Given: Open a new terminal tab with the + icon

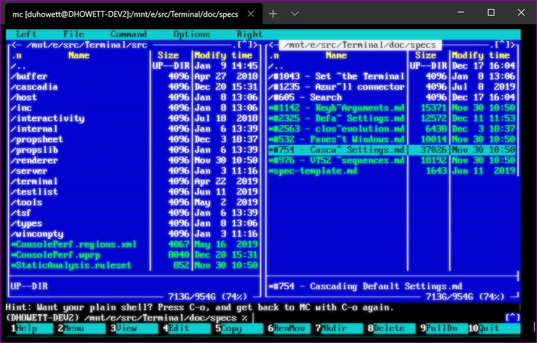Looking at the screenshot, I should click(273, 13).
